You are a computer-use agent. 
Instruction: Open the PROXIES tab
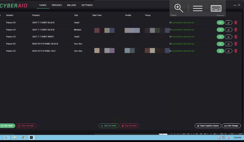[x=57, y=5]
